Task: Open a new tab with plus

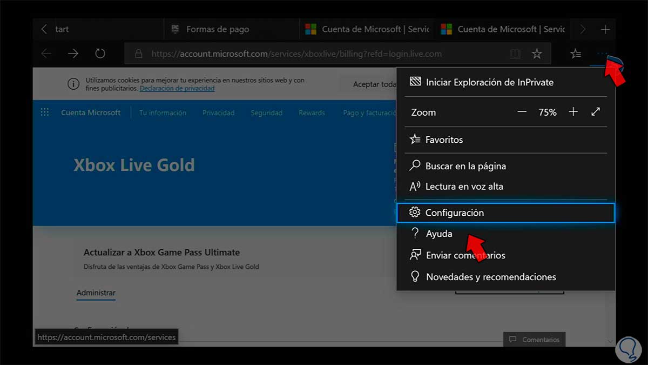Action: pyautogui.click(x=605, y=29)
